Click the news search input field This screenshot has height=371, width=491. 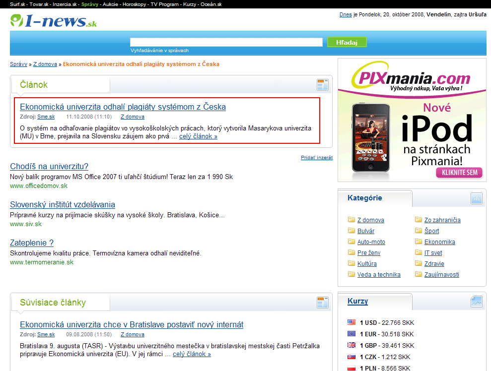pyautogui.click(x=226, y=42)
